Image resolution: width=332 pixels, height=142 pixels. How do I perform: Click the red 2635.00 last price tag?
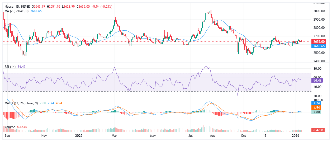pyautogui.click(x=319, y=41)
